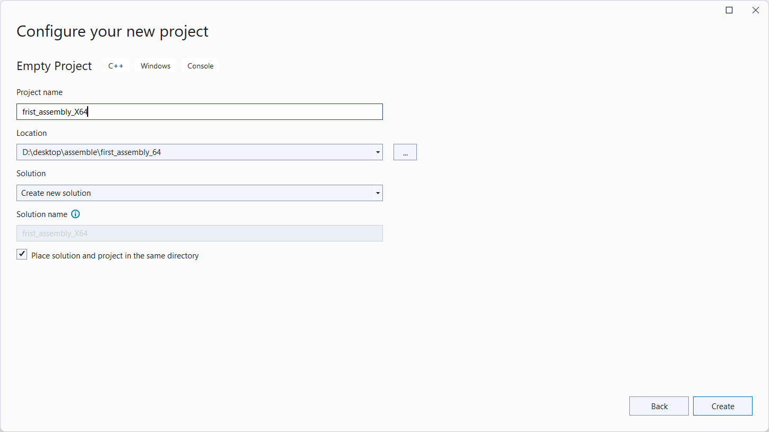Maximize the Configure your new project window
The width and height of the screenshot is (769, 432).
tap(729, 10)
